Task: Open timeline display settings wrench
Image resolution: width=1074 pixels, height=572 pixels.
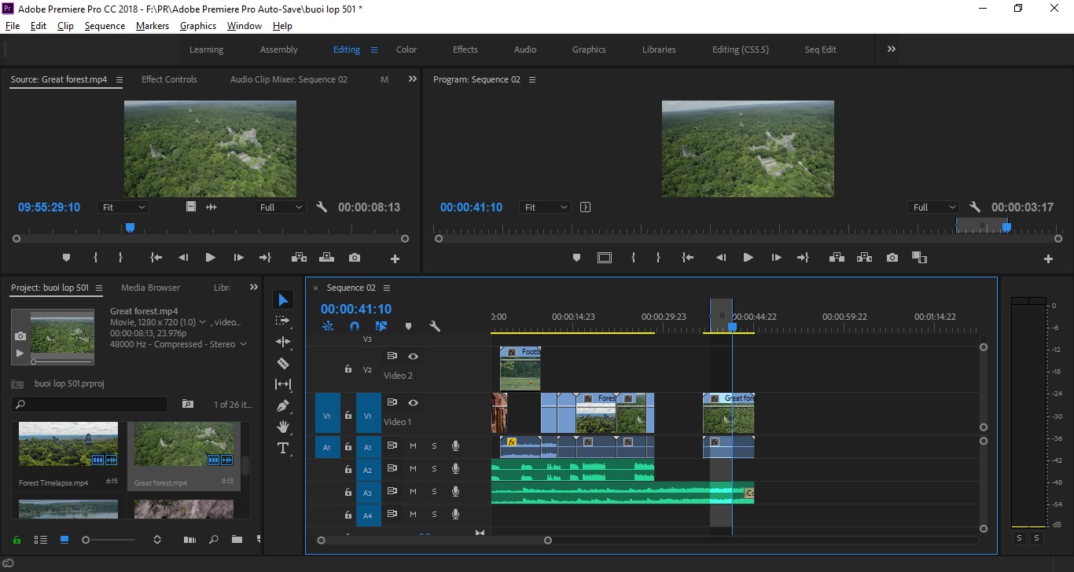Action: coord(434,326)
